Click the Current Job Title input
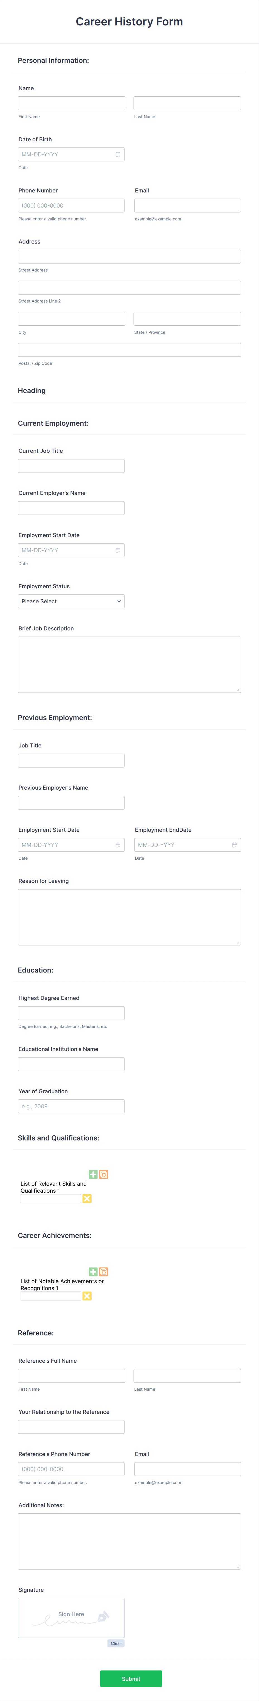This screenshot has height=1701, width=259. tap(71, 466)
